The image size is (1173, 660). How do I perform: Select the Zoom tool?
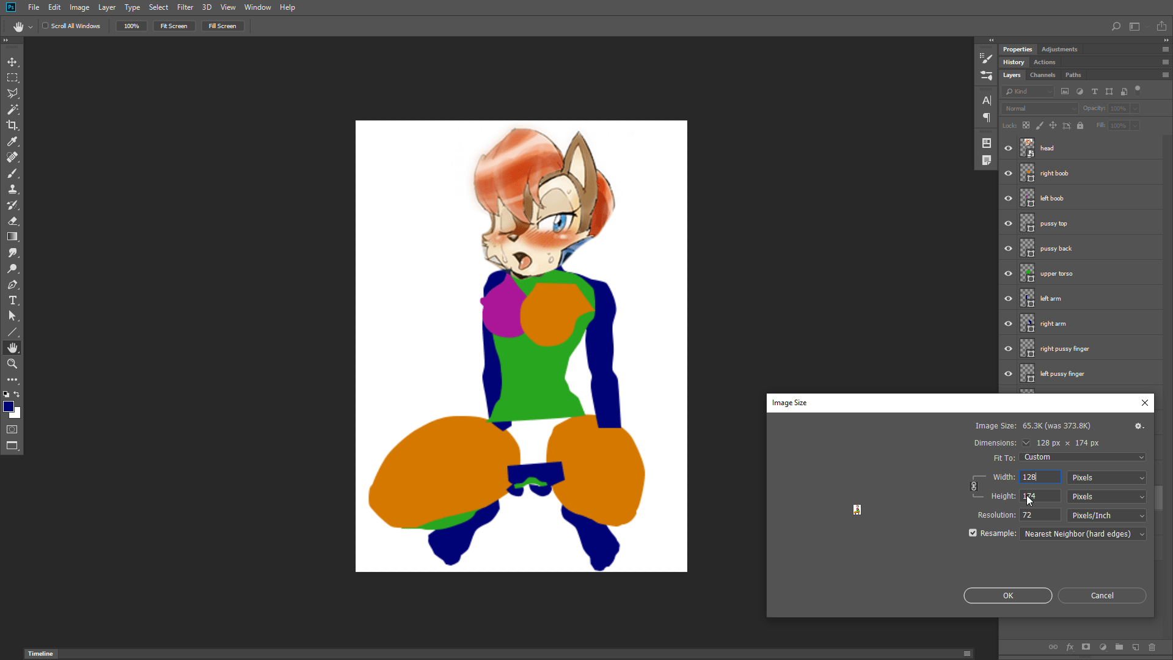click(x=12, y=364)
